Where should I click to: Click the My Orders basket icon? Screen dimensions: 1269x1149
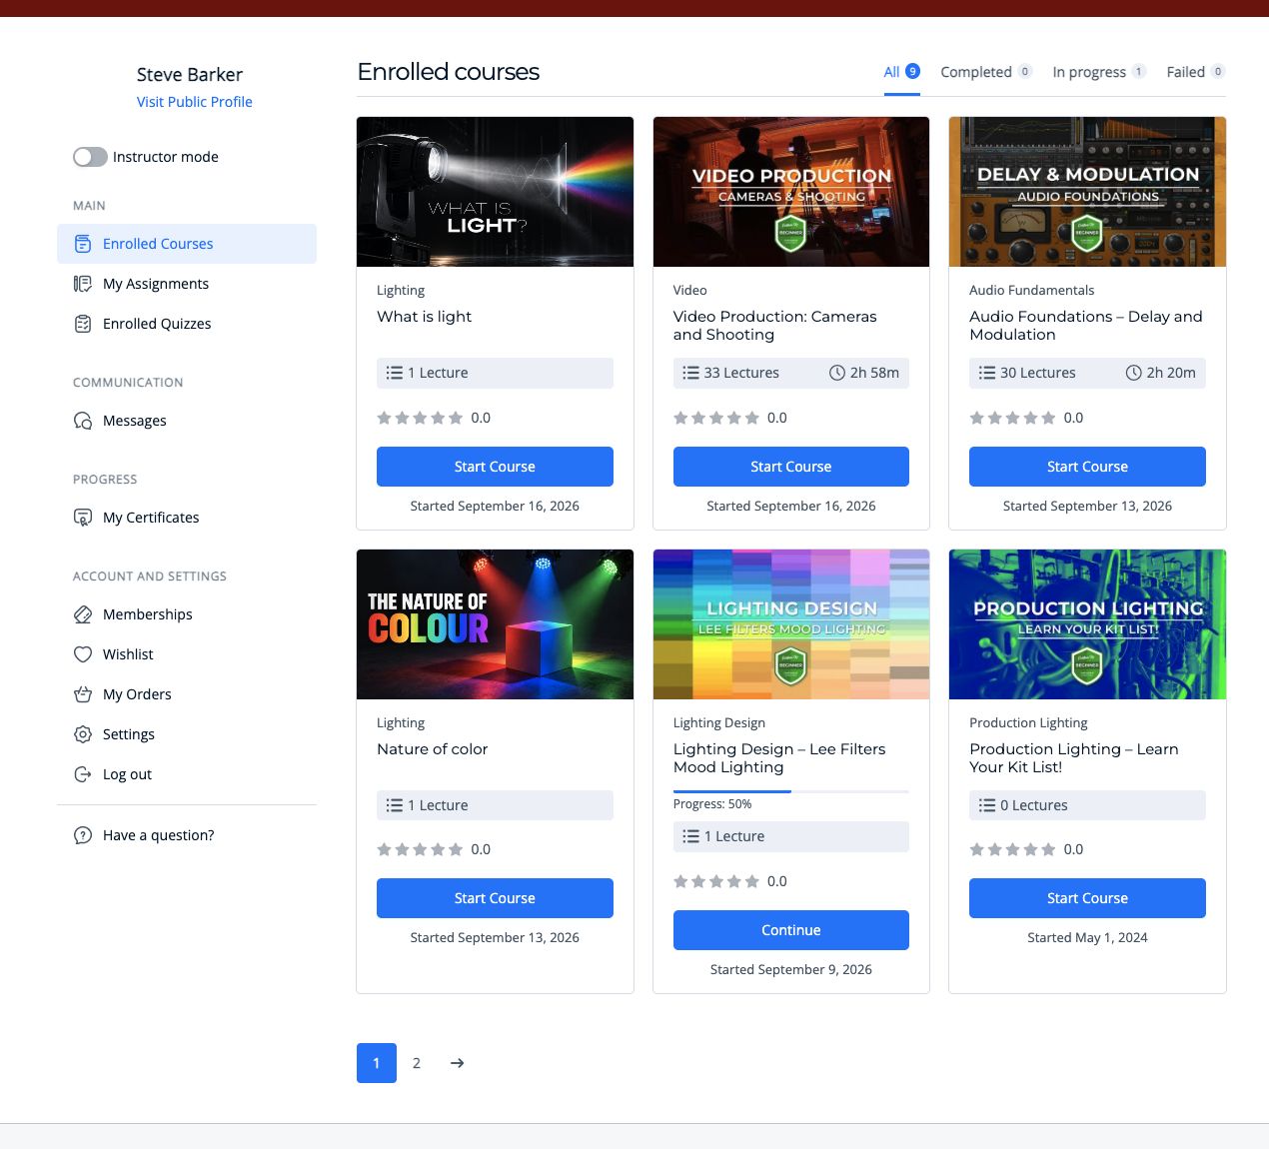[x=83, y=694]
